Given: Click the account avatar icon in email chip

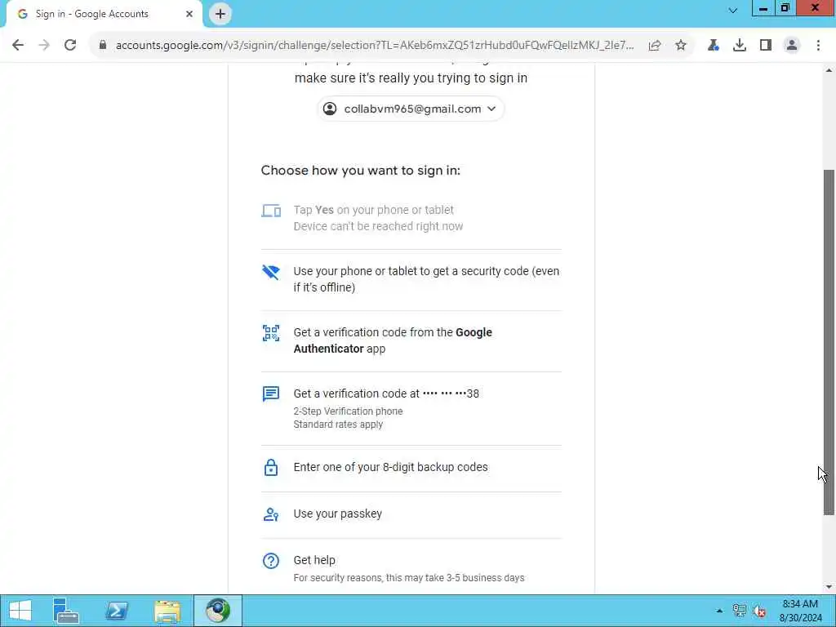Looking at the screenshot, I should [x=330, y=109].
